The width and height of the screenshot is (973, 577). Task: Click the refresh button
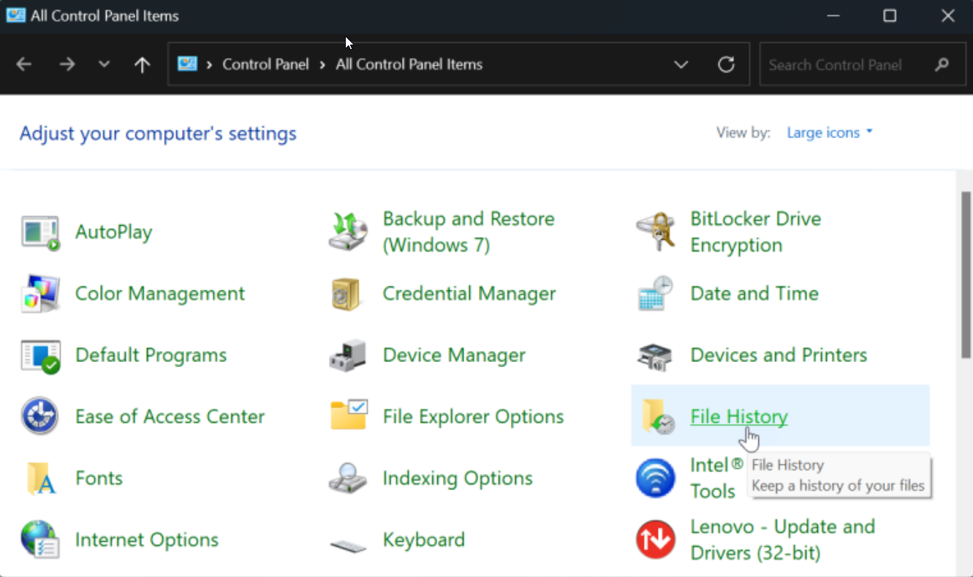(726, 64)
